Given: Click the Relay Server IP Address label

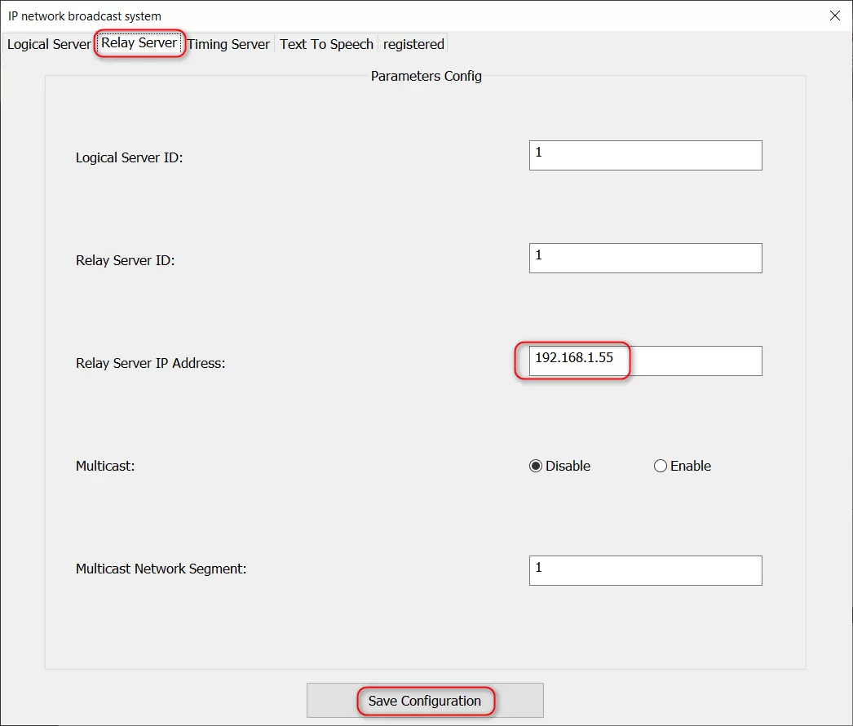Looking at the screenshot, I should click(150, 363).
